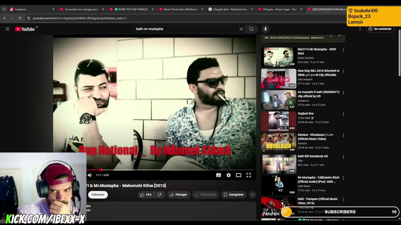Switch to D'Angelo - Brown Sugar tab

tap(280, 9)
